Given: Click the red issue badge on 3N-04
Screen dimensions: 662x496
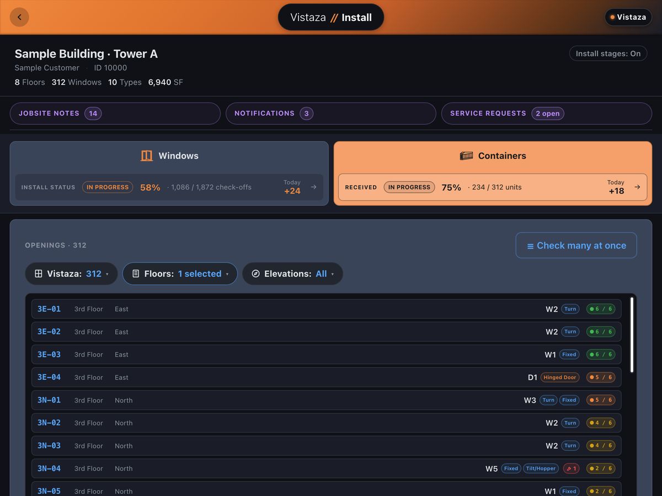Looking at the screenshot, I should (x=571, y=468).
